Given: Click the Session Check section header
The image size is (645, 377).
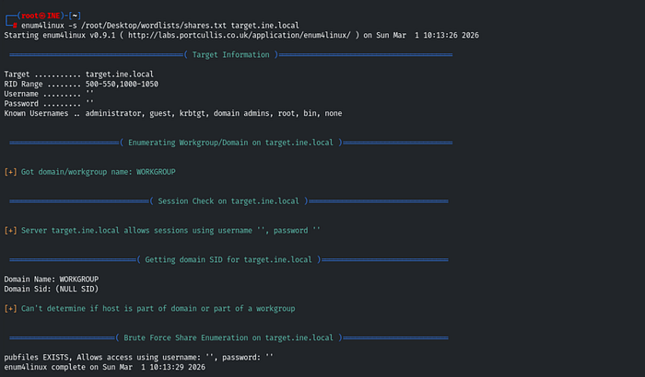Looking at the screenshot, I should click(229, 201).
